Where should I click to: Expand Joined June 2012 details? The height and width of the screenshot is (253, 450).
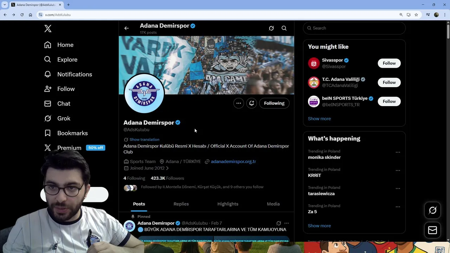point(146,168)
